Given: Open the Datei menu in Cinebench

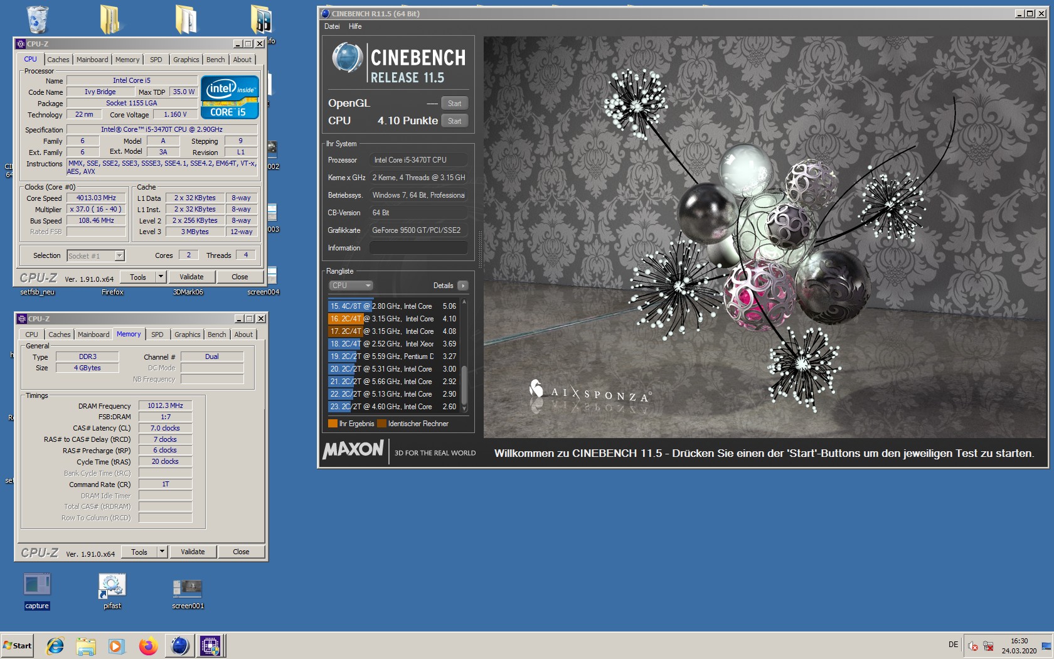Looking at the screenshot, I should click(332, 26).
